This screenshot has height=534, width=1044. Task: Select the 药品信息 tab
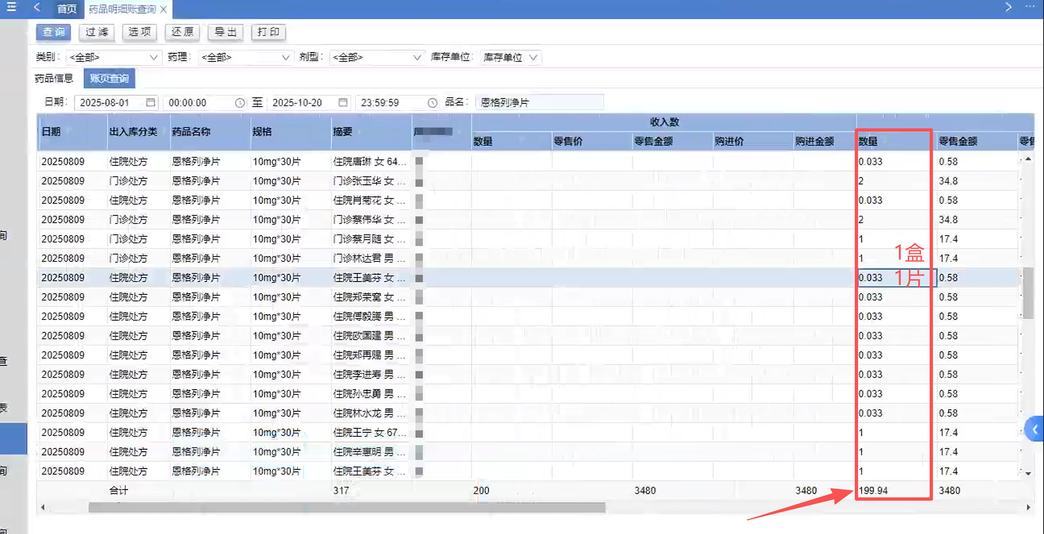pyautogui.click(x=54, y=78)
